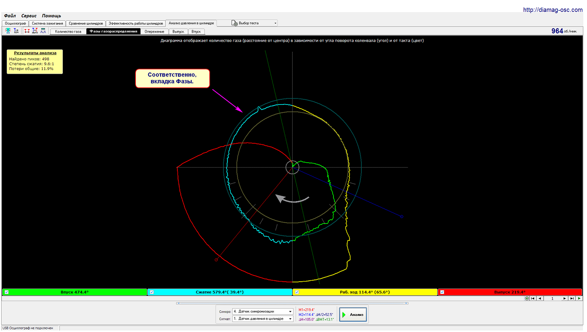Click the blue arrow 1234 toolbar icon

[x=16, y=31]
